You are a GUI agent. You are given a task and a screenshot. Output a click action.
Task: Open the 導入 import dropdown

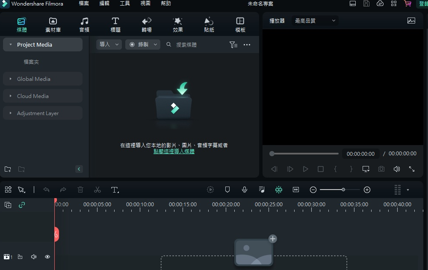tap(109, 45)
